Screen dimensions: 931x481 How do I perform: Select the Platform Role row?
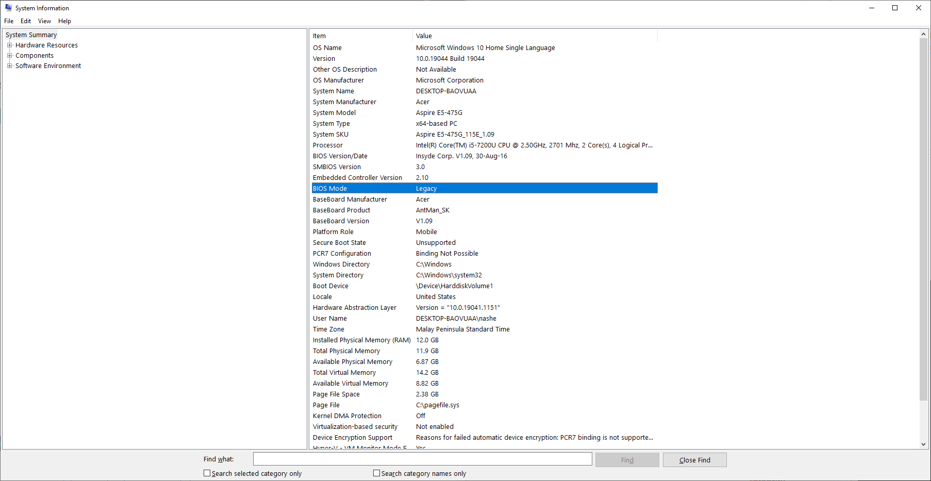point(485,232)
